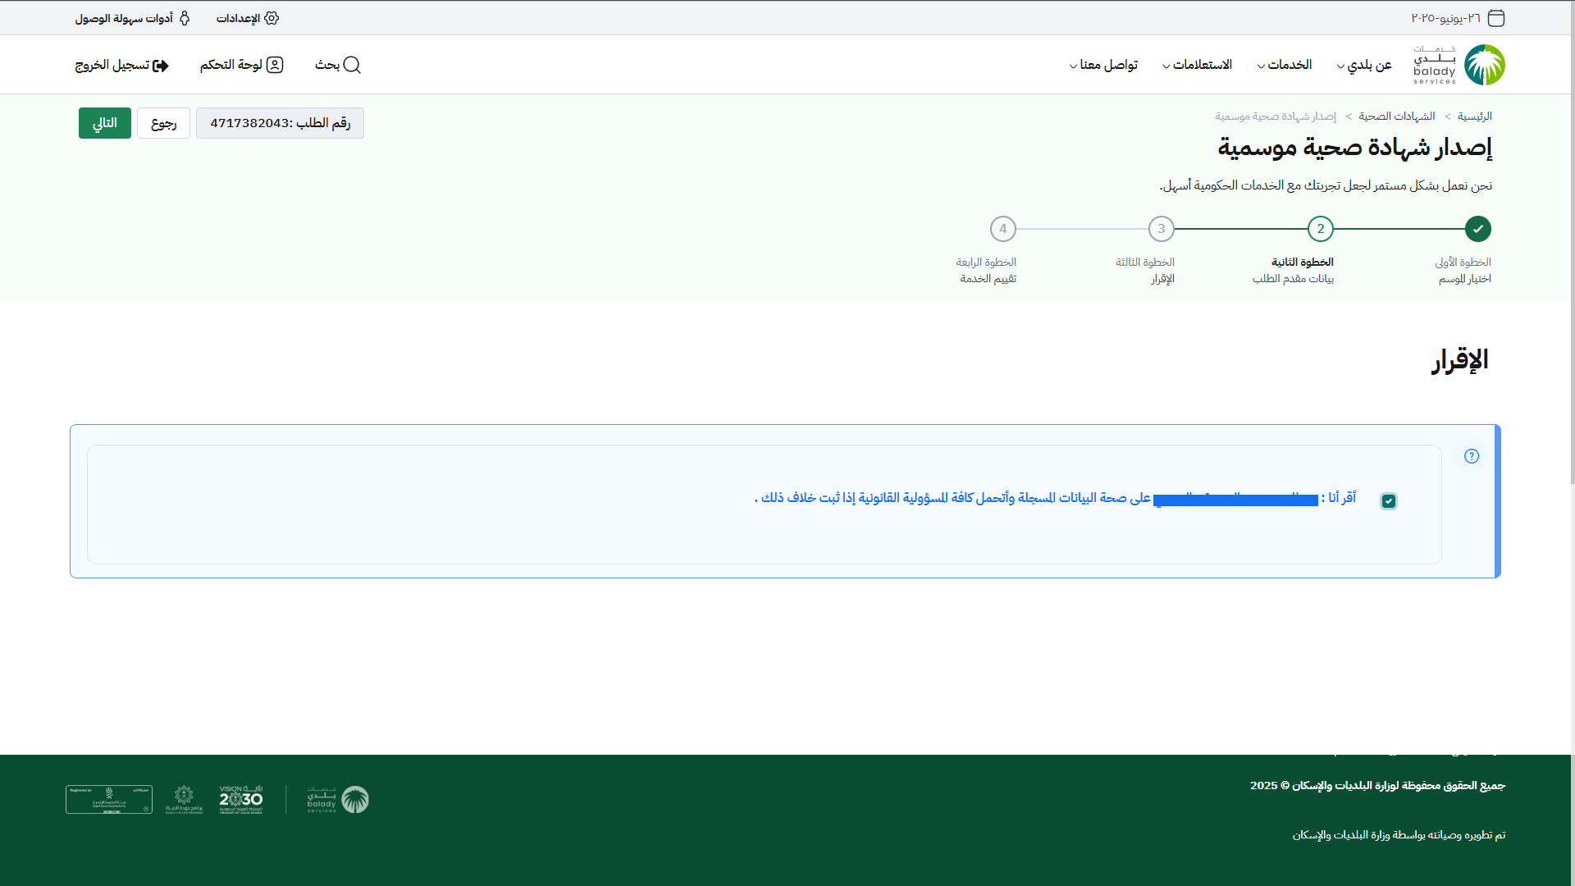Click the logout arrow icon
The height and width of the screenshot is (886, 1575).
click(161, 66)
